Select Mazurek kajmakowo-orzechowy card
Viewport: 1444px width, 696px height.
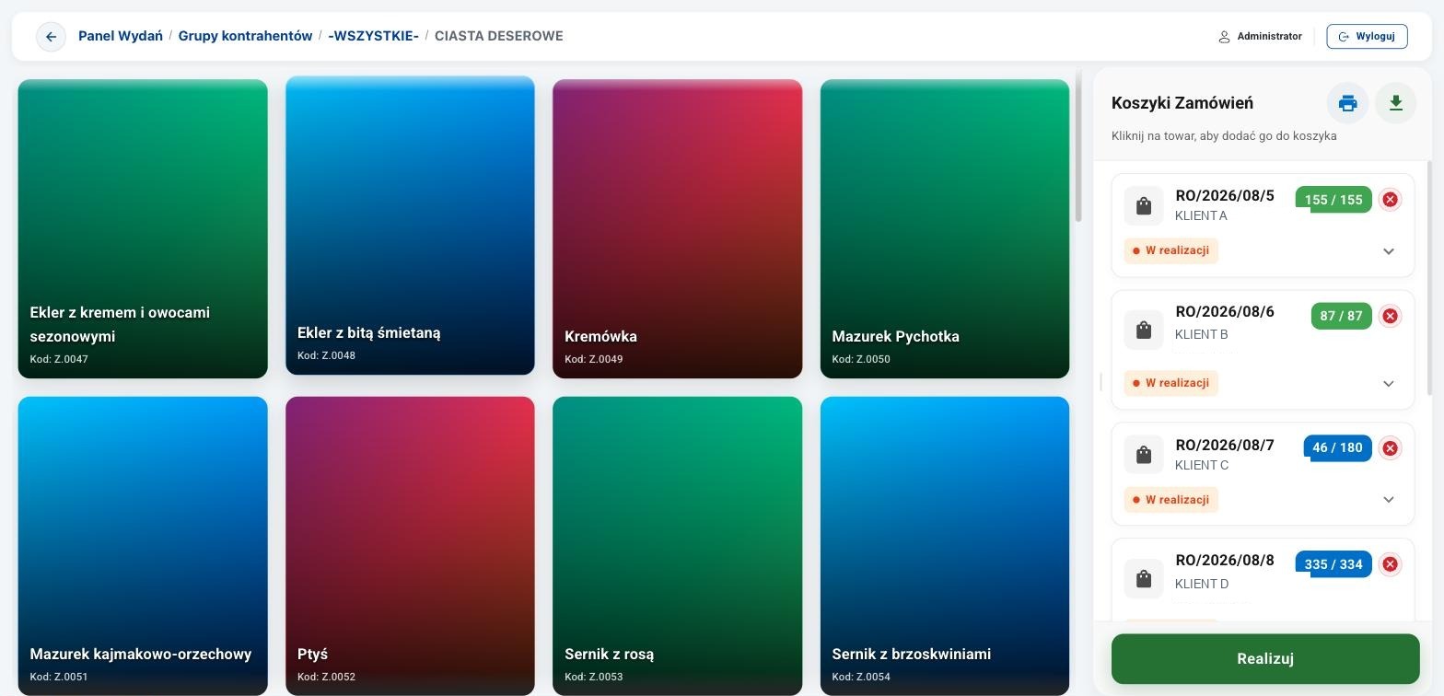click(143, 546)
